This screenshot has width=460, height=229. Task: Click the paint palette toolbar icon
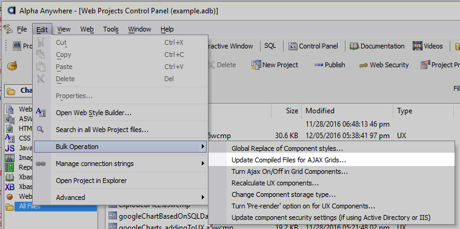click(x=12, y=65)
